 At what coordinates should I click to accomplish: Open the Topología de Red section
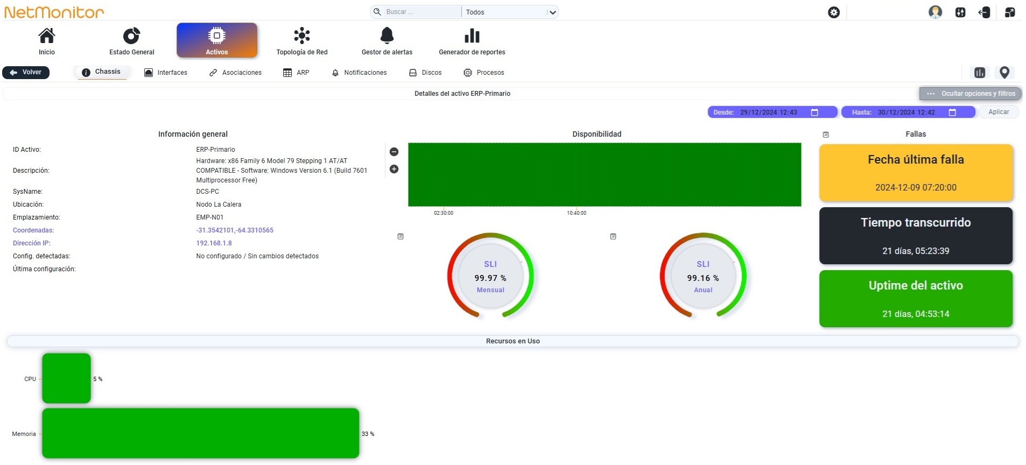tap(302, 41)
